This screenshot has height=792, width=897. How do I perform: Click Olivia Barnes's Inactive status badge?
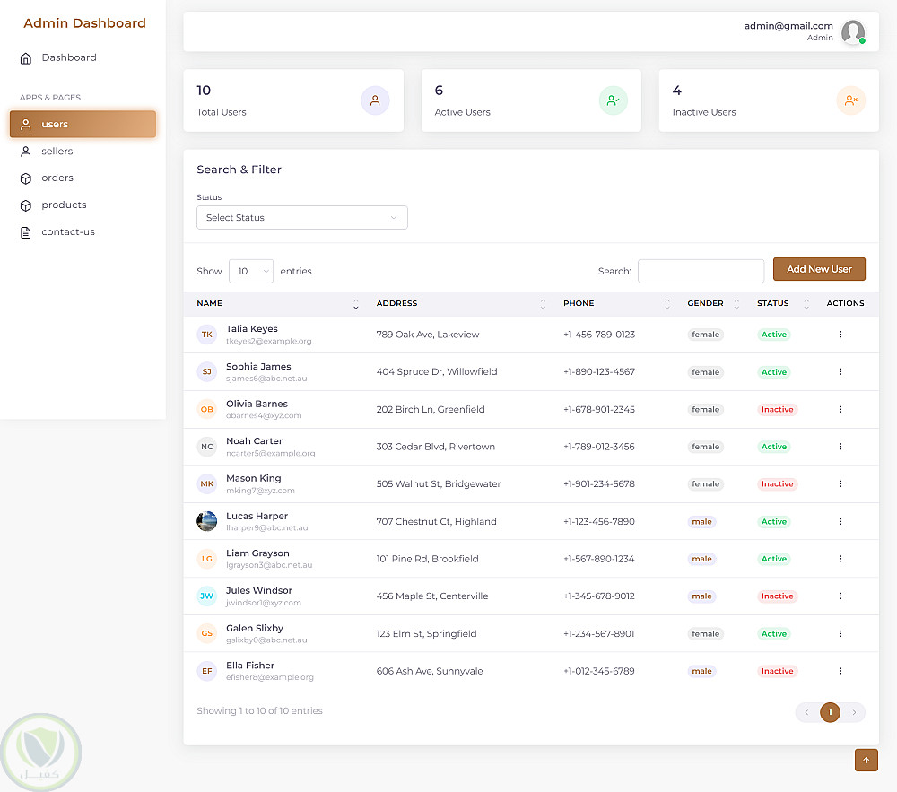[x=778, y=409]
